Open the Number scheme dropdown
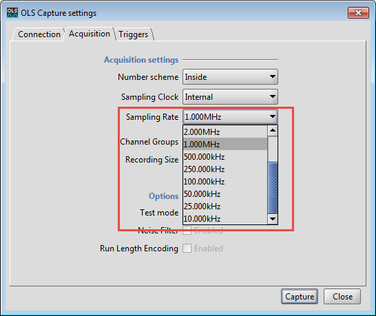Viewport: 376px width, 316px height. (230, 77)
